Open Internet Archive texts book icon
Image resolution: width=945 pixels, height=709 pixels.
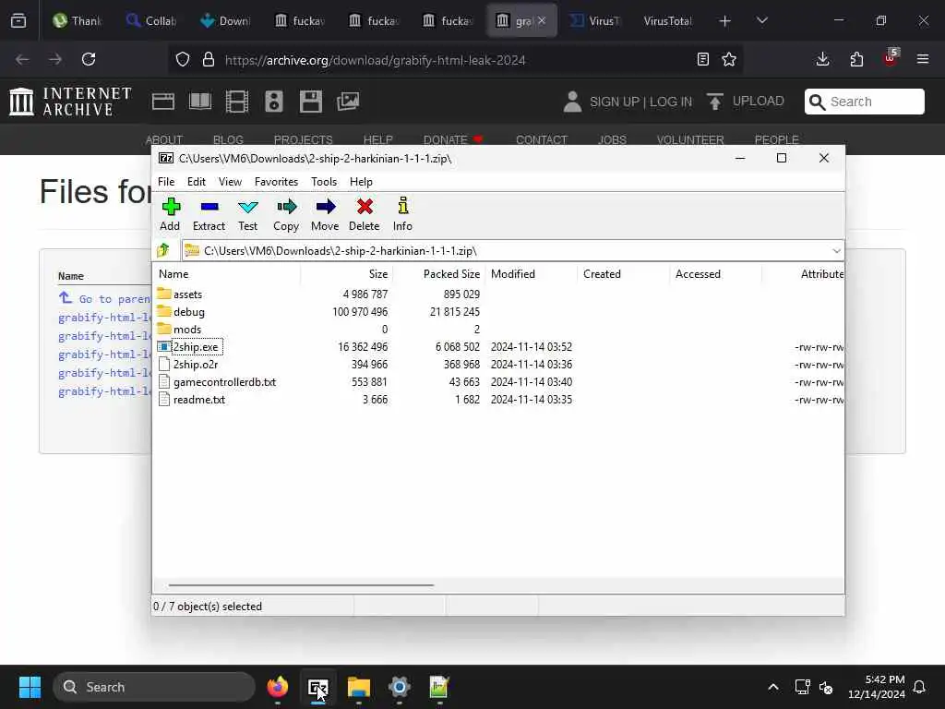[x=200, y=102]
